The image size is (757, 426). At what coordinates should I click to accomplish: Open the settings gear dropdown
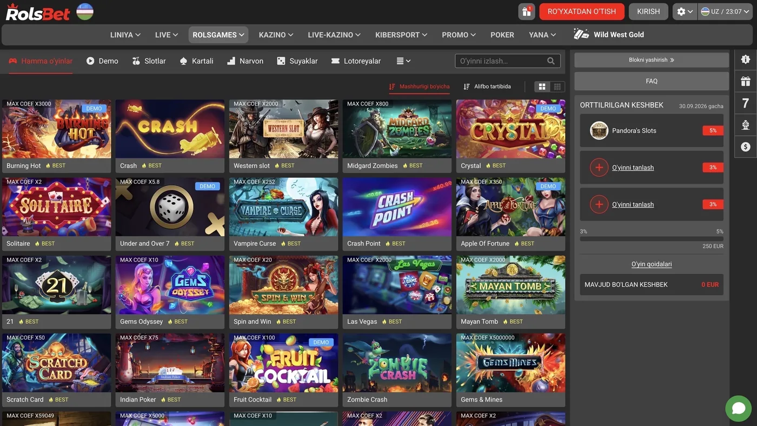tap(685, 11)
